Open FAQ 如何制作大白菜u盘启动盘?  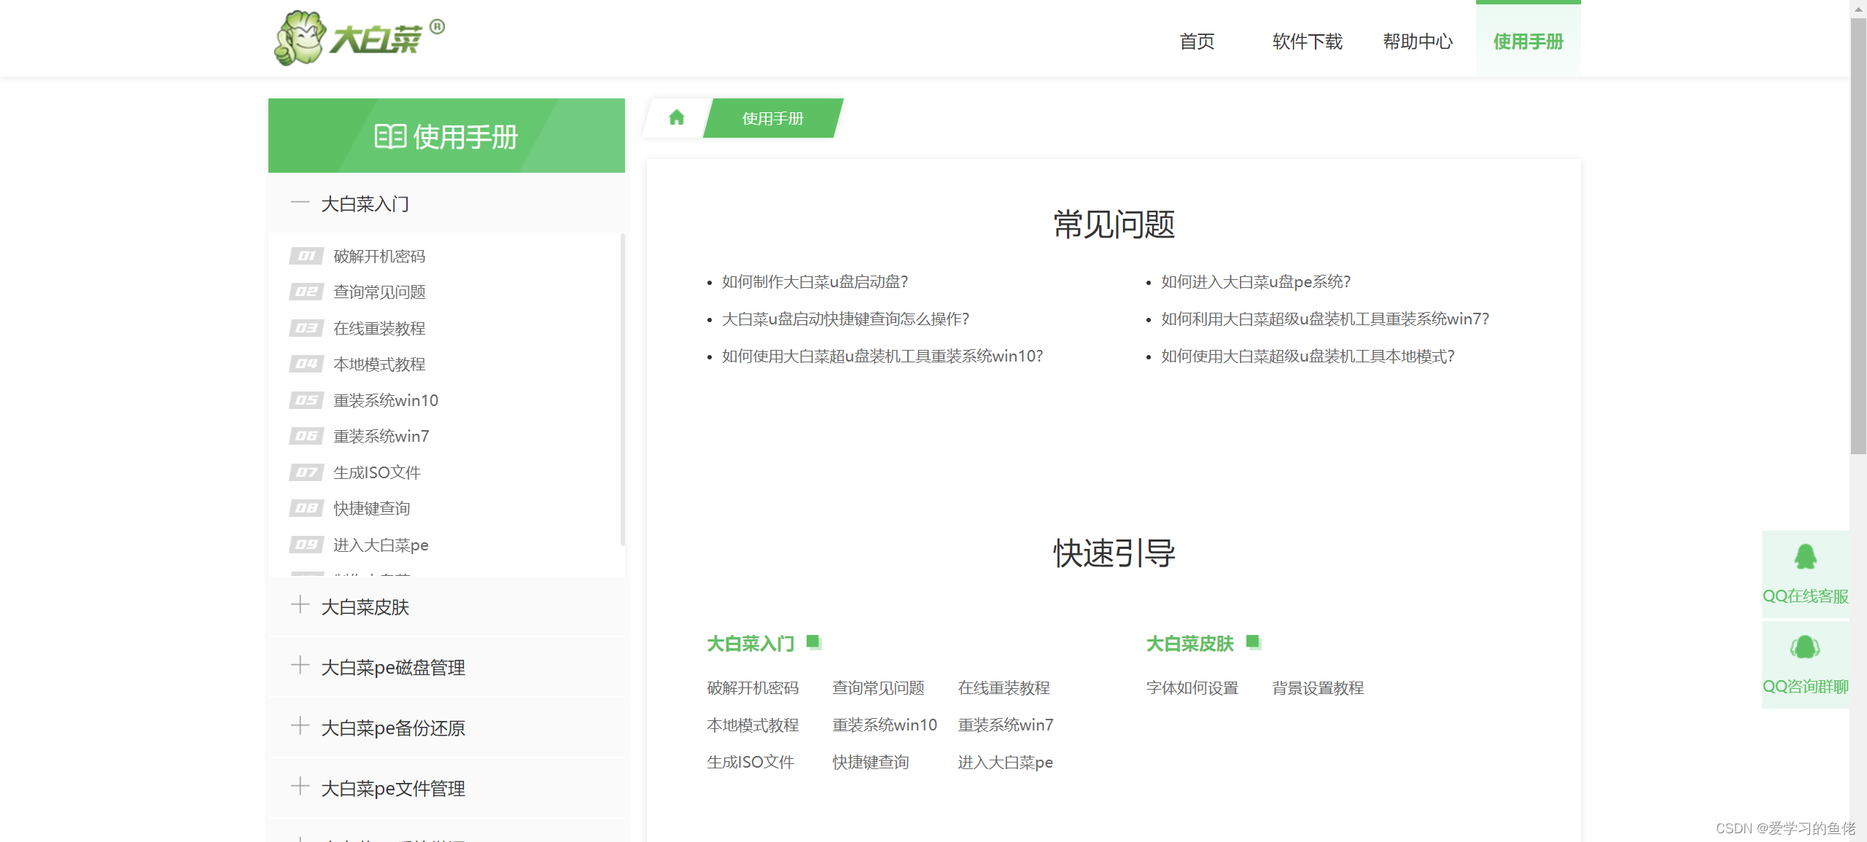(815, 281)
